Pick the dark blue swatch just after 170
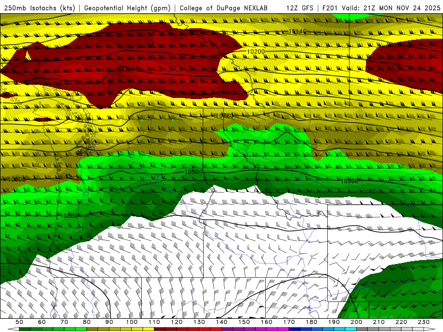The image size is (443, 332). pos(295,329)
